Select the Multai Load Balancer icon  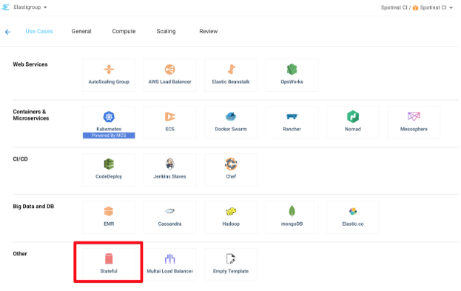170,258
